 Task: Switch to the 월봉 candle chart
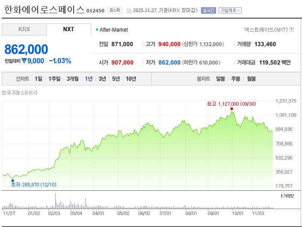[252, 79]
